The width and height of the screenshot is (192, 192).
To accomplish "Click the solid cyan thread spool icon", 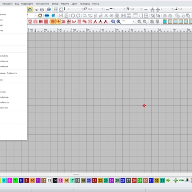I will (x=165, y=22).
